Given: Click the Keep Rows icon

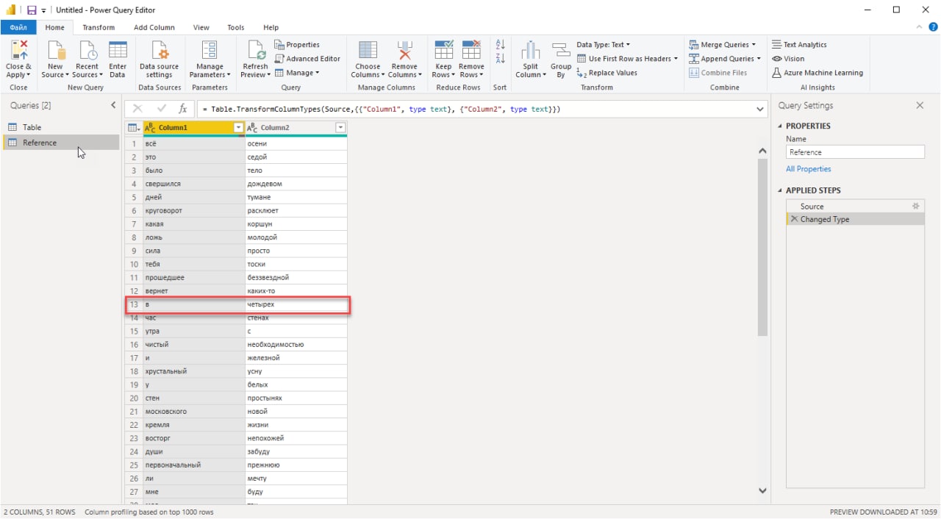Looking at the screenshot, I should (443, 50).
